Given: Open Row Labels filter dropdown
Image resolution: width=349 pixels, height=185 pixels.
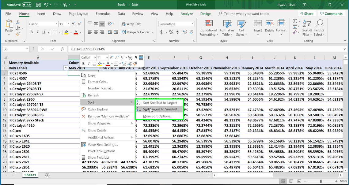Looking at the screenshot, I should (66, 68).
